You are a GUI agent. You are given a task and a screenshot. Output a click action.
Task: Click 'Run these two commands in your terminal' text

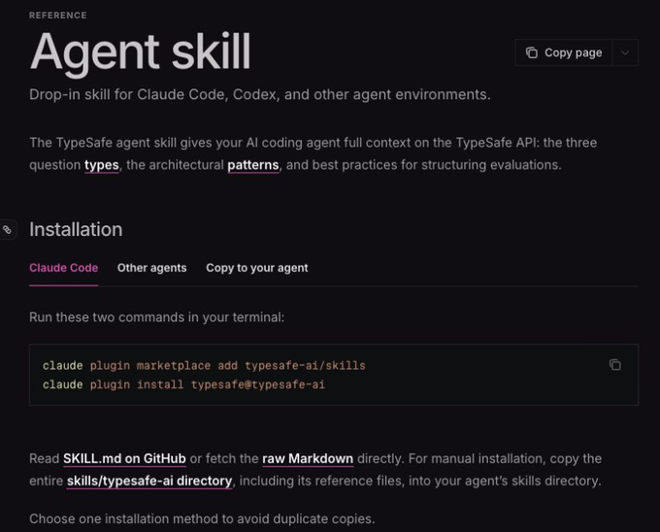pos(156,316)
